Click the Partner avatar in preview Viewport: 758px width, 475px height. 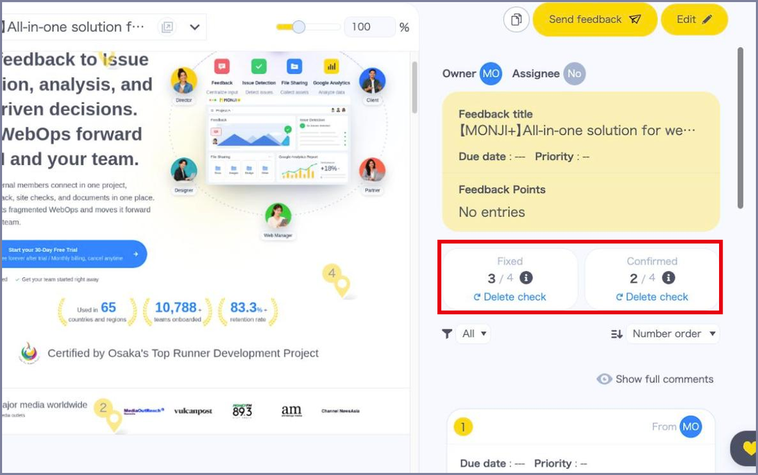point(372,171)
